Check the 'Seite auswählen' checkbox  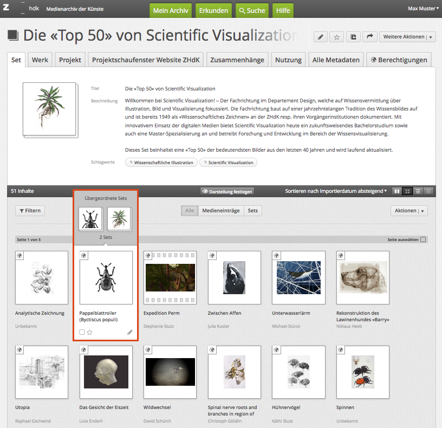tap(423, 239)
